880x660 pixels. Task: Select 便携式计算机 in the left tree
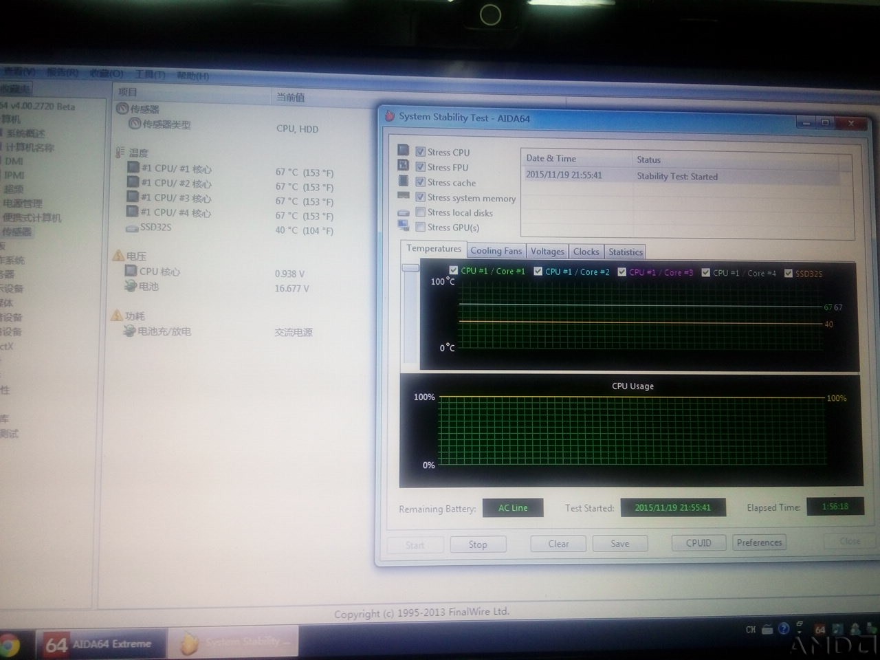32,218
